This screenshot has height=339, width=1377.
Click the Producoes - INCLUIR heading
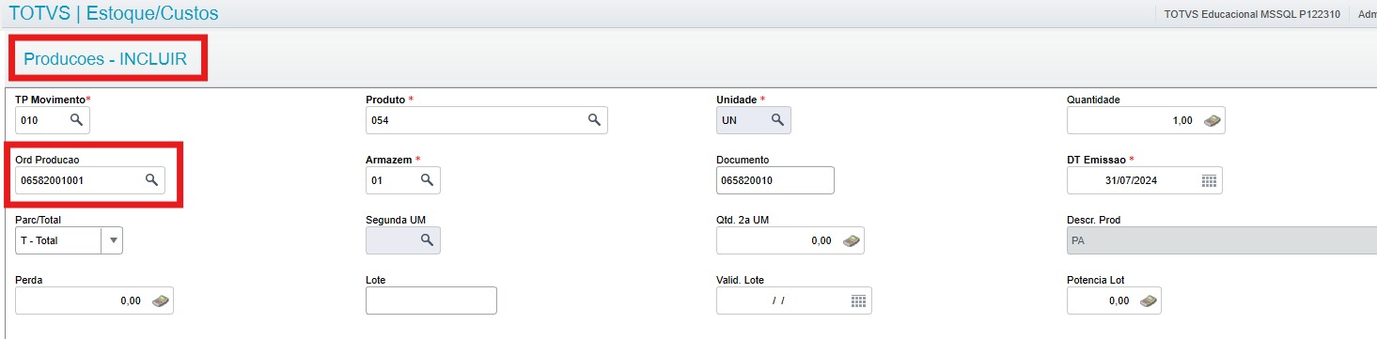pos(105,59)
